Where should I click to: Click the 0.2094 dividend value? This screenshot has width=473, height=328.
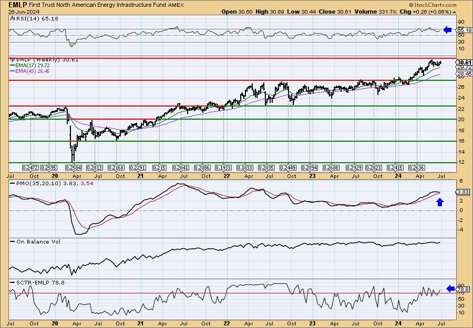point(310,167)
